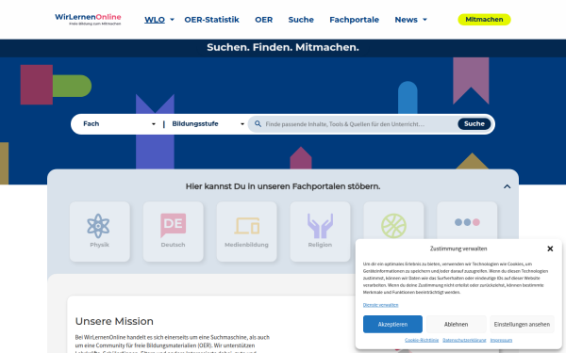Expand the WLO menu arrow
The height and width of the screenshot is (353, 566).
(173, 20)
